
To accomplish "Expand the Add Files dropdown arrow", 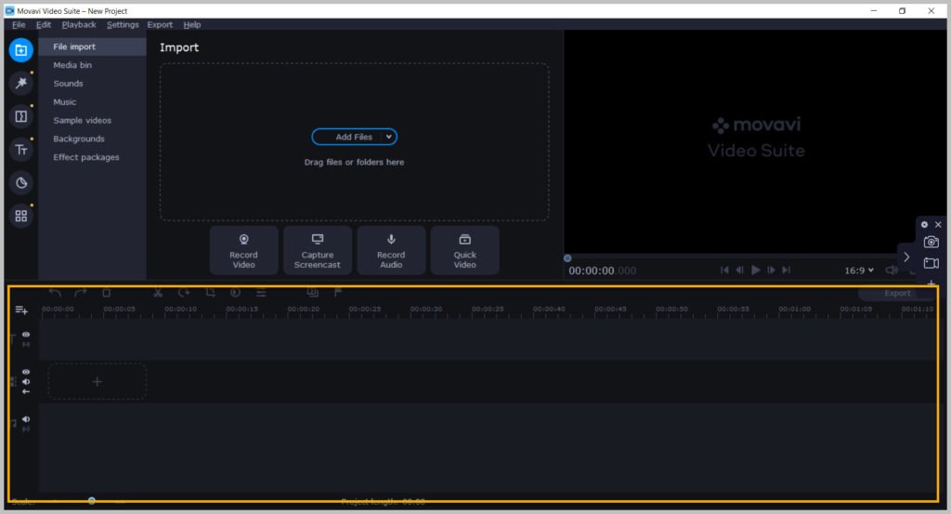I will [388, 138].
